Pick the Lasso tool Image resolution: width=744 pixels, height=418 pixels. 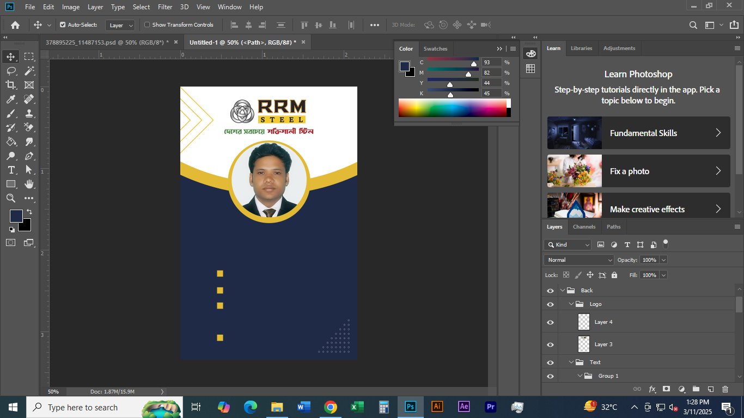pyautogui.click(x=11, y=71)
